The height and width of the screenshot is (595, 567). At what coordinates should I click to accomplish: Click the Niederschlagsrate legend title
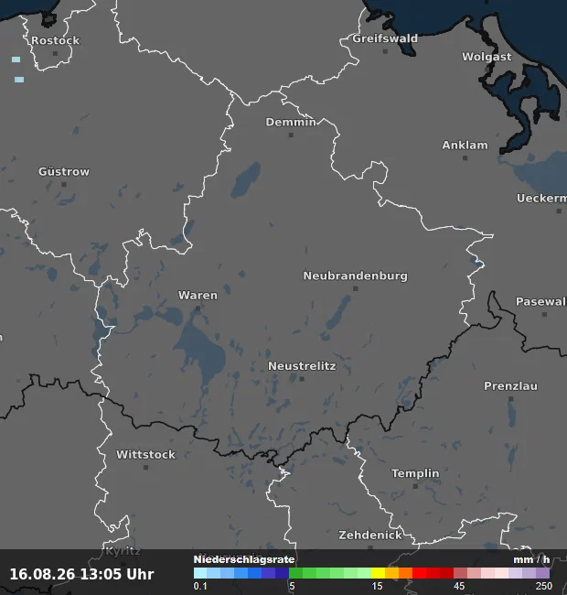pos(244,559)
